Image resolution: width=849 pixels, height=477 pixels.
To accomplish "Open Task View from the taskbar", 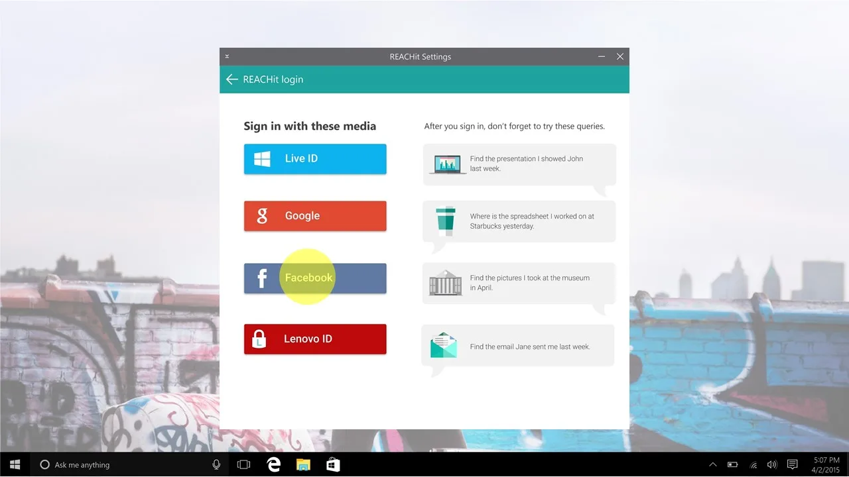I will 243,464.
